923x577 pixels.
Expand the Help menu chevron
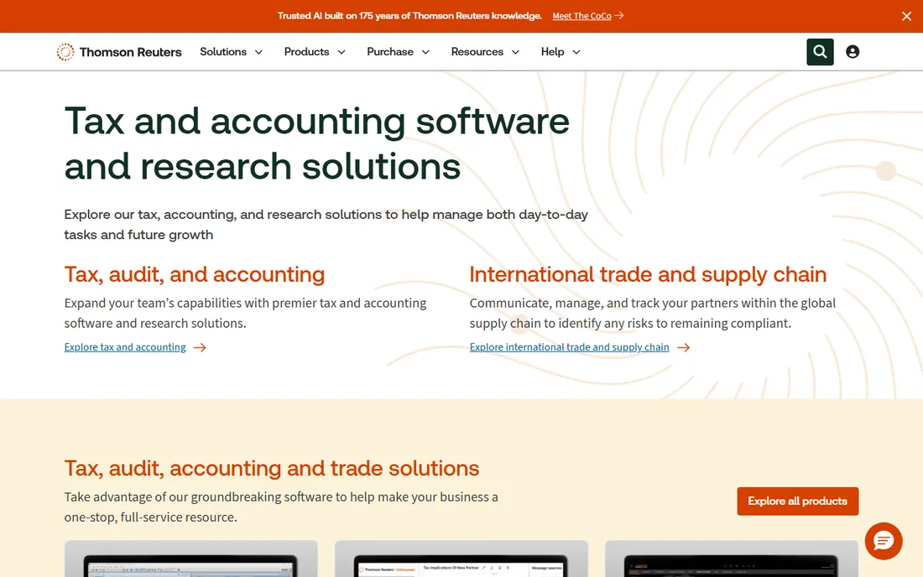click(x=576, y=52)
